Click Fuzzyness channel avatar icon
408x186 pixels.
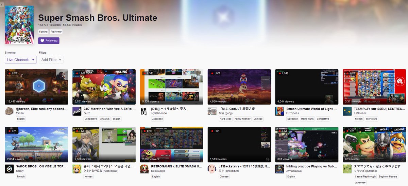279,111
